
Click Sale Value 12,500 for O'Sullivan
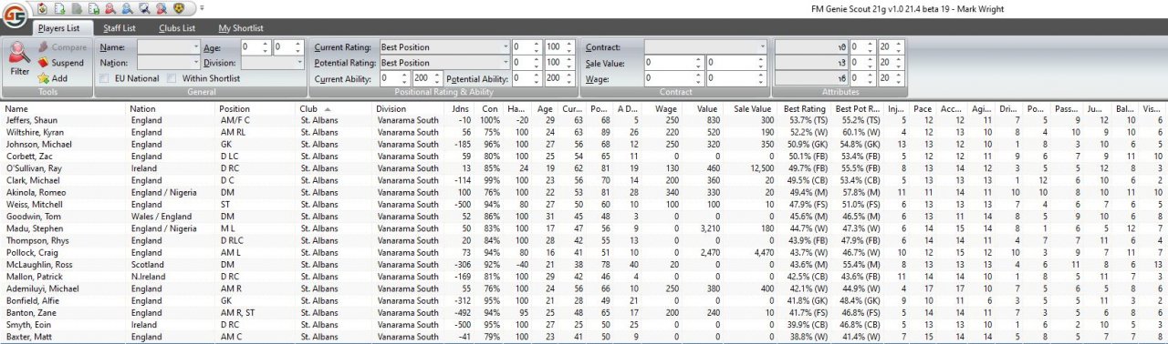(760, 168)
